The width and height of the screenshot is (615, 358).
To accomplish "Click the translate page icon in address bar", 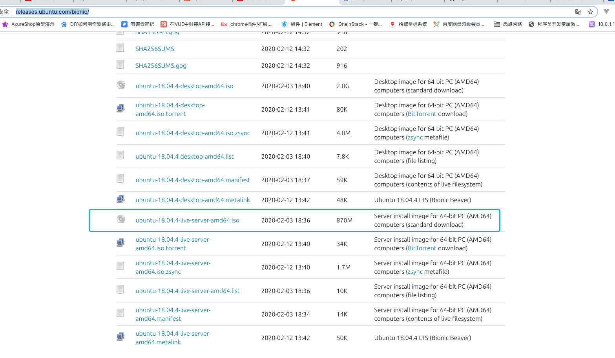I will [578, 12].
